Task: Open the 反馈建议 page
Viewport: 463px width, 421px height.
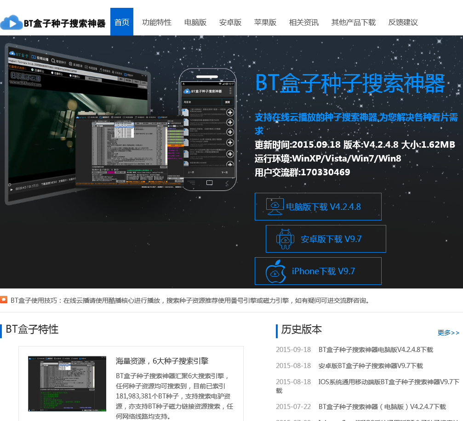Action: click(x=403, y=23)
